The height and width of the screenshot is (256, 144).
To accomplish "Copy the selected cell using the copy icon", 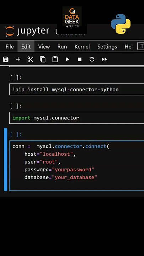I will coord(43,59).
